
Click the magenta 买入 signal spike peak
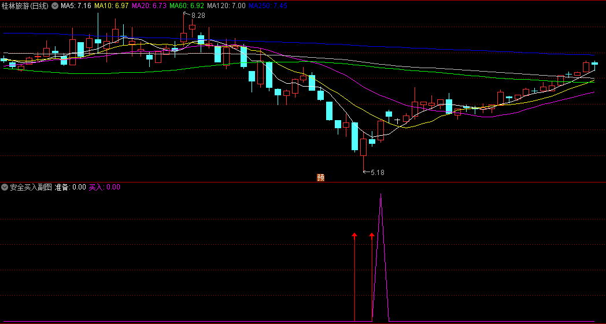point(381,194)
